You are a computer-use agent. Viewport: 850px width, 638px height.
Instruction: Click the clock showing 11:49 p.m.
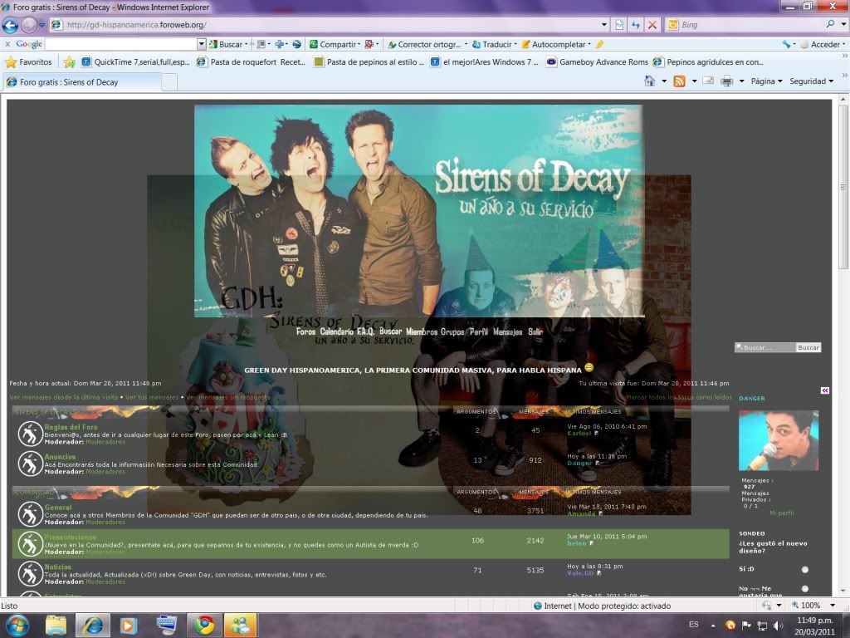pos(814,620)
